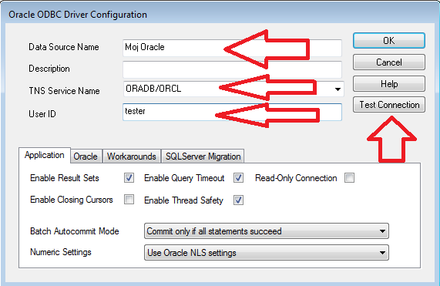
Task: Open the Workarounds tab
Action: coord(132,156)
